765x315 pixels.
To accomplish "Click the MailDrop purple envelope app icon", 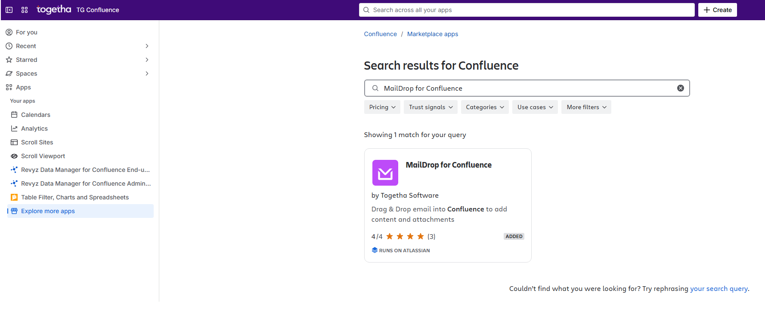I will click(x=385, y=173).
